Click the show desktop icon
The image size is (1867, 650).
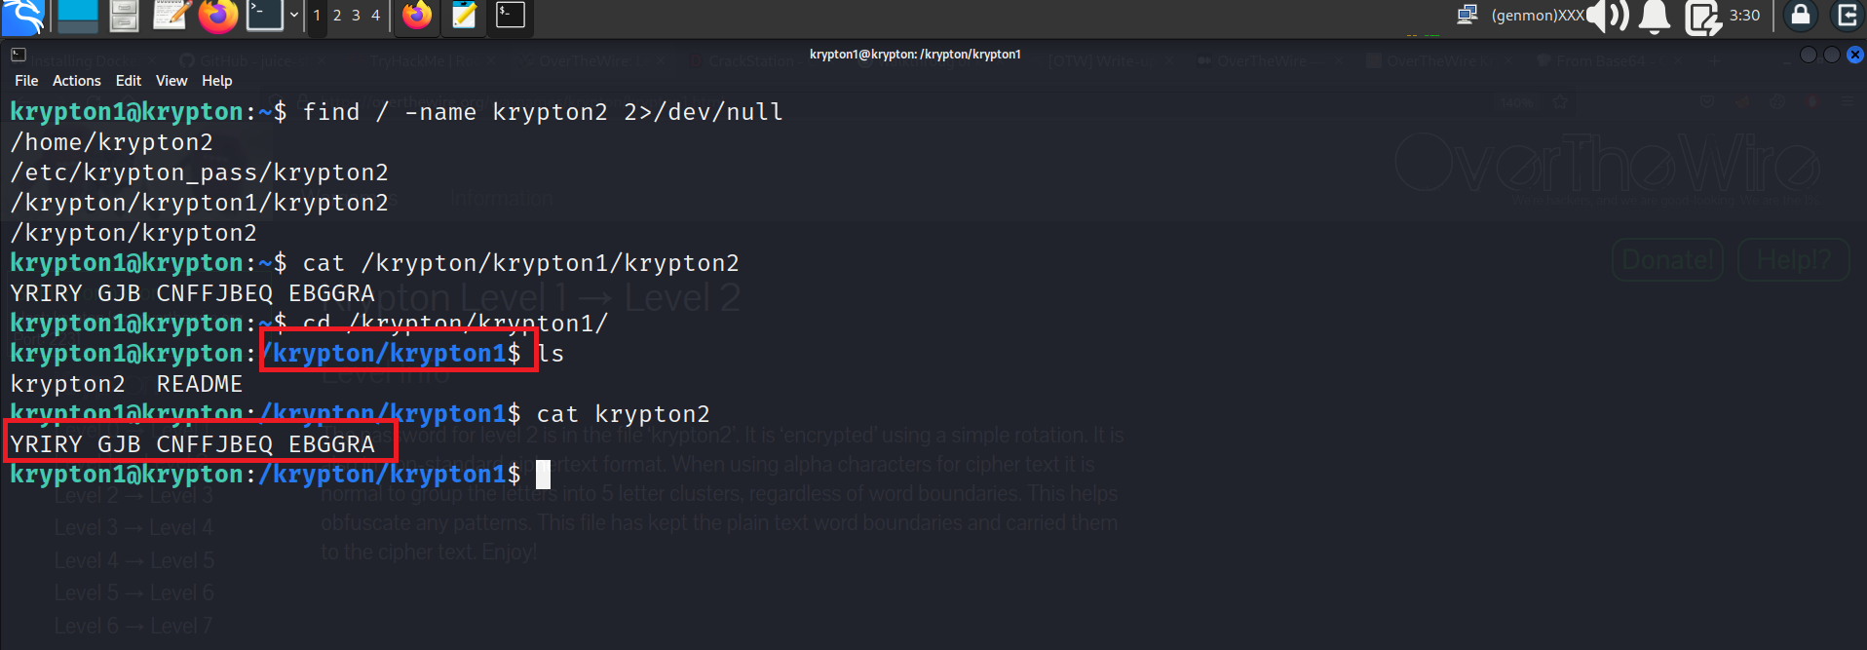[x=78, y=16]
